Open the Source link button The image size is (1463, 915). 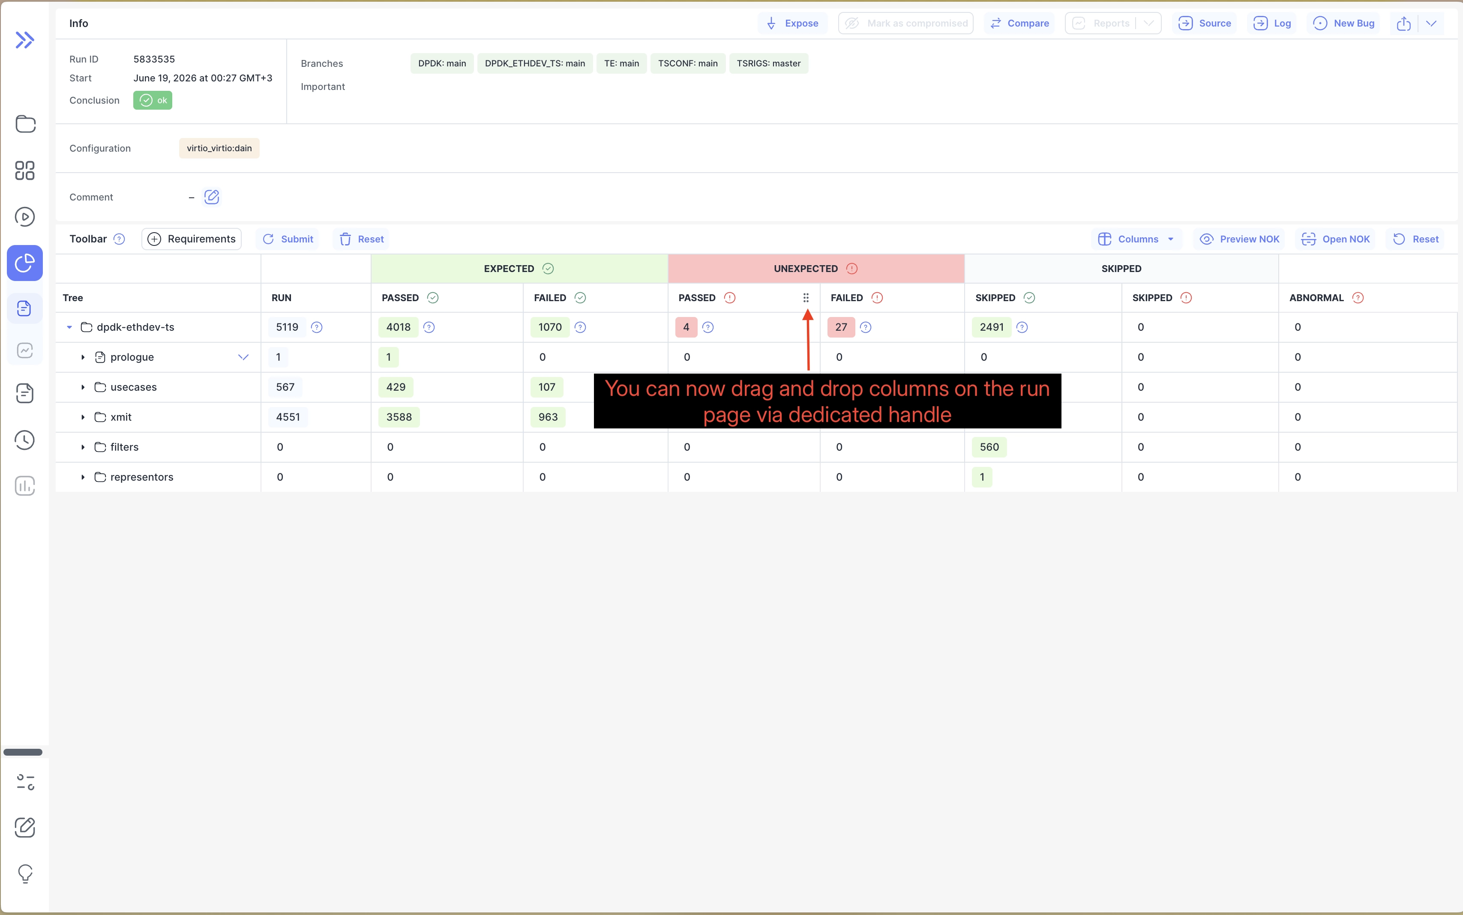1205,23
